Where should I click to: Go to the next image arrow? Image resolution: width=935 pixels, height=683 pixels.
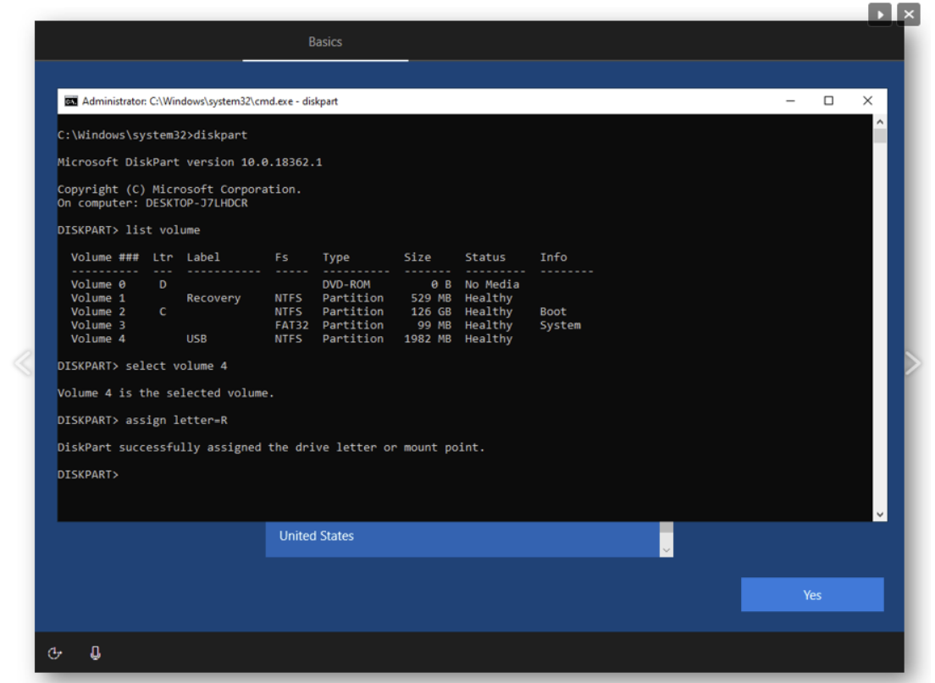[x=912, y=363]
